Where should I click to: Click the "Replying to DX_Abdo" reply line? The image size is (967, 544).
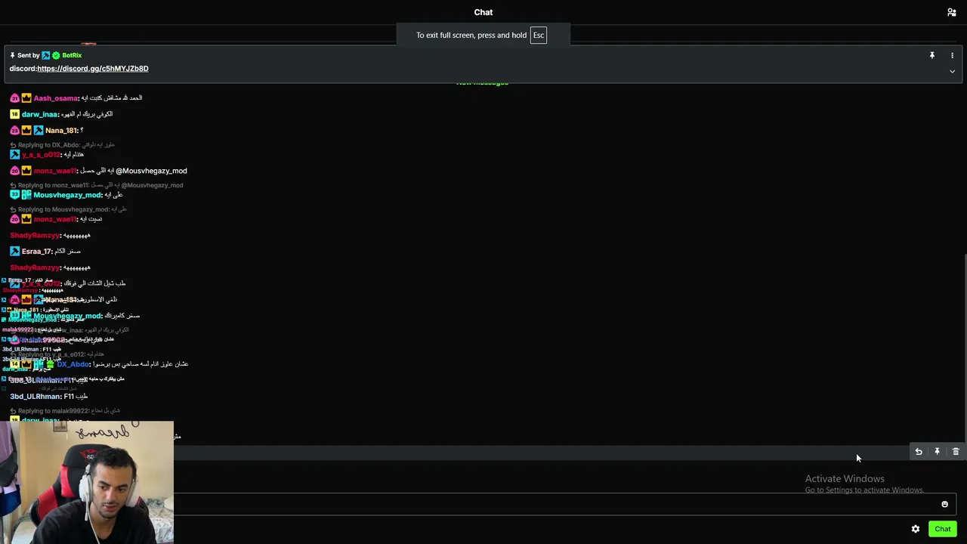[63, 145]
